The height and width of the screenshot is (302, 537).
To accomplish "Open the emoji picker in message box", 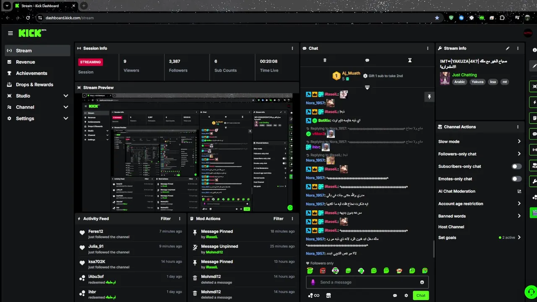I will coord(422,282).
